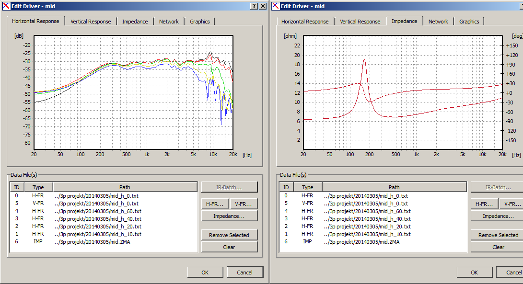Viewport: 523px width, 284px height.
Task: Click the Clear button in right dialog
Action: click(499, 247)
